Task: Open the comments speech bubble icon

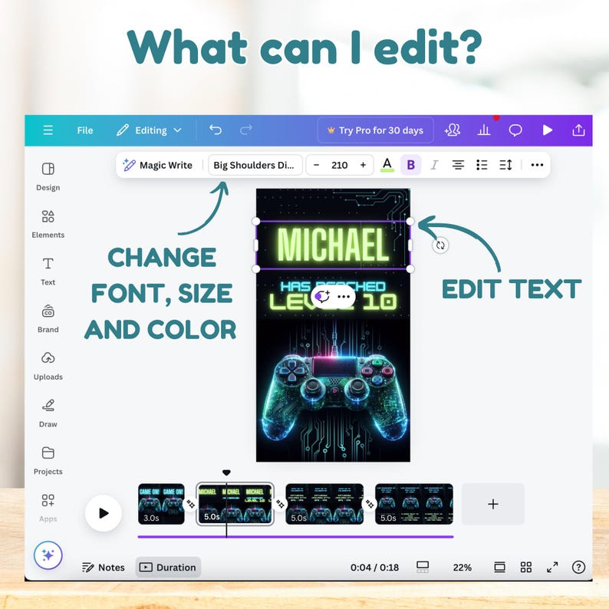Action: [x=515, y=130]
